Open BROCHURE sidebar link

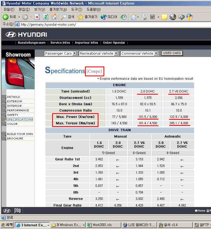[15, 138]
